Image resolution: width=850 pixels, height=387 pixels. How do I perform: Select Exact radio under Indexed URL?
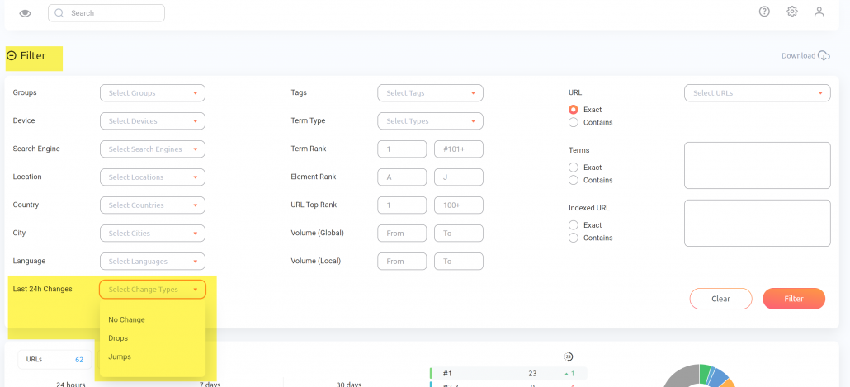pyautogui.click(x=573, y=225)
